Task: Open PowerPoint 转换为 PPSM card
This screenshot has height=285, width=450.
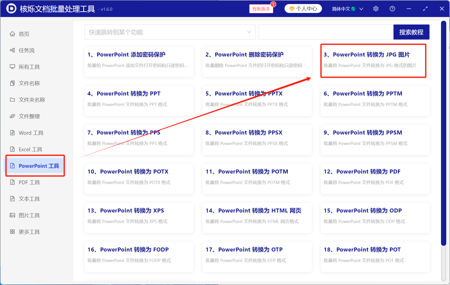Action: [x=375, y=140]
